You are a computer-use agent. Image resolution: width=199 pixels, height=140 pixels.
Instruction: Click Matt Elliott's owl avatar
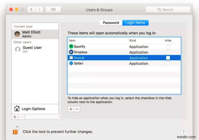[x=17, y=34]
